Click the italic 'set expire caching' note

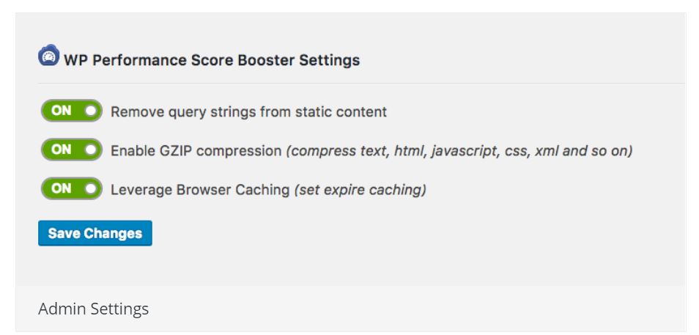[360, 190]
